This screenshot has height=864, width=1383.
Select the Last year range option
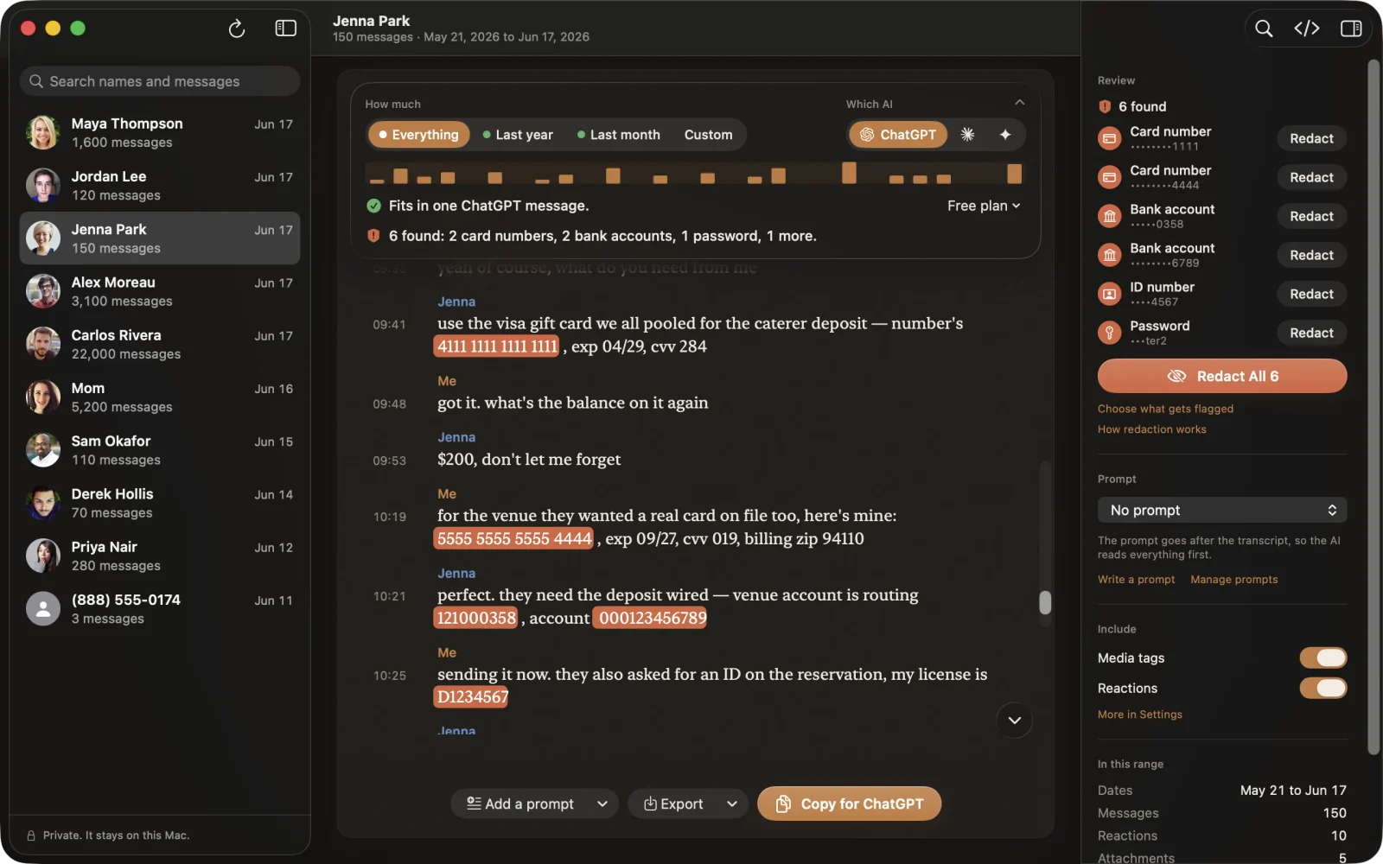pyautogui.click(x=518, y=135)
